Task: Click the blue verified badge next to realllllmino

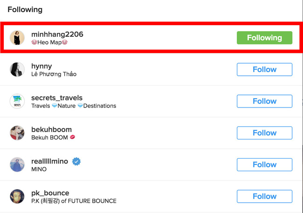Action: coord(76,161)
